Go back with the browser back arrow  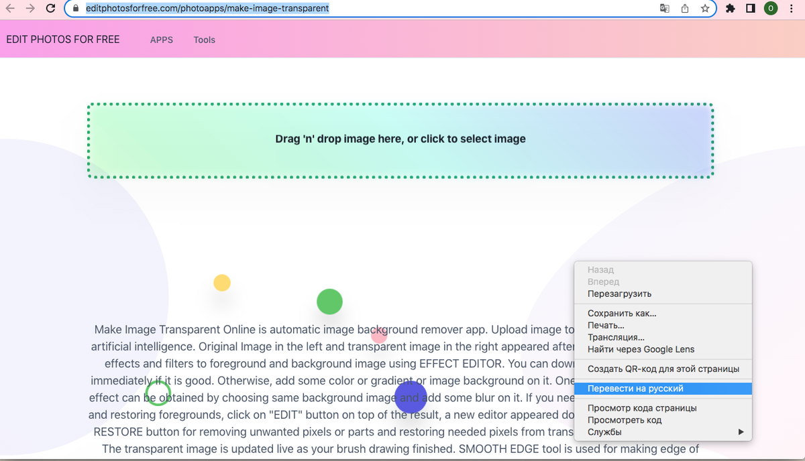coord(10,9)
